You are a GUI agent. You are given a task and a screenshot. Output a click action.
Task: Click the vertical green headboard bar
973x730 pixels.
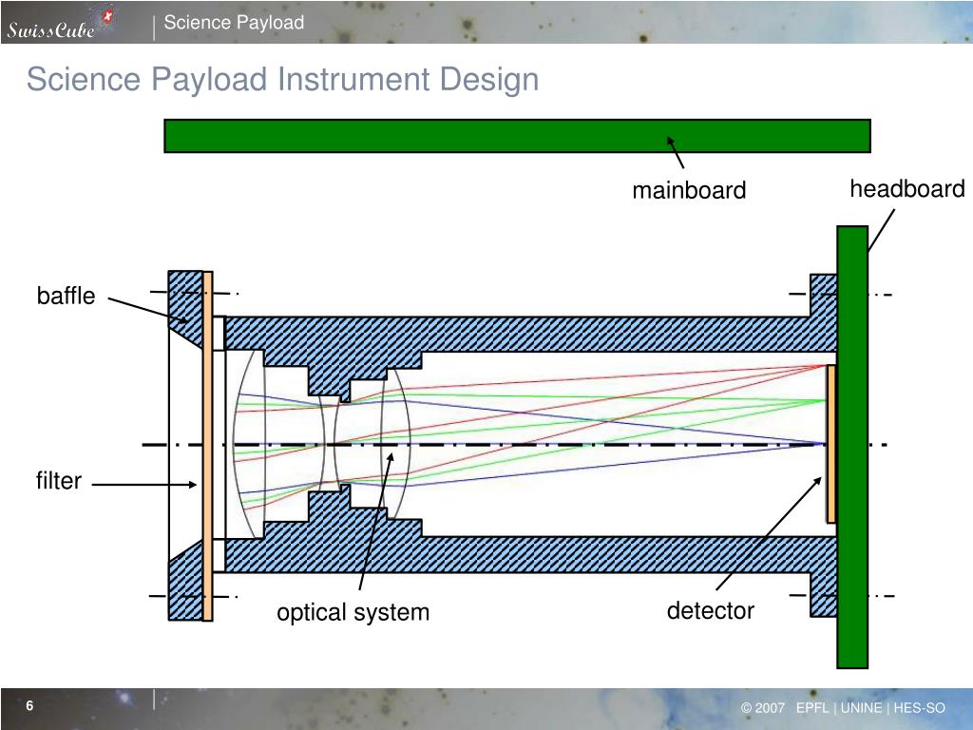[852, 447]
